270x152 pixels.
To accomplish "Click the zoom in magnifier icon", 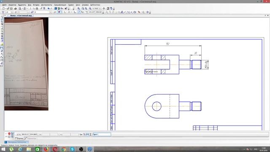I will click(x=83, y=8).
